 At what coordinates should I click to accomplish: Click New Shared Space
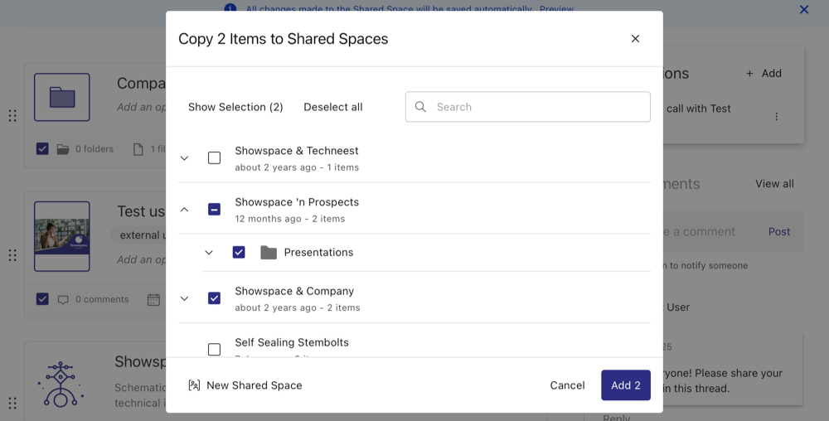click(245, 385)
